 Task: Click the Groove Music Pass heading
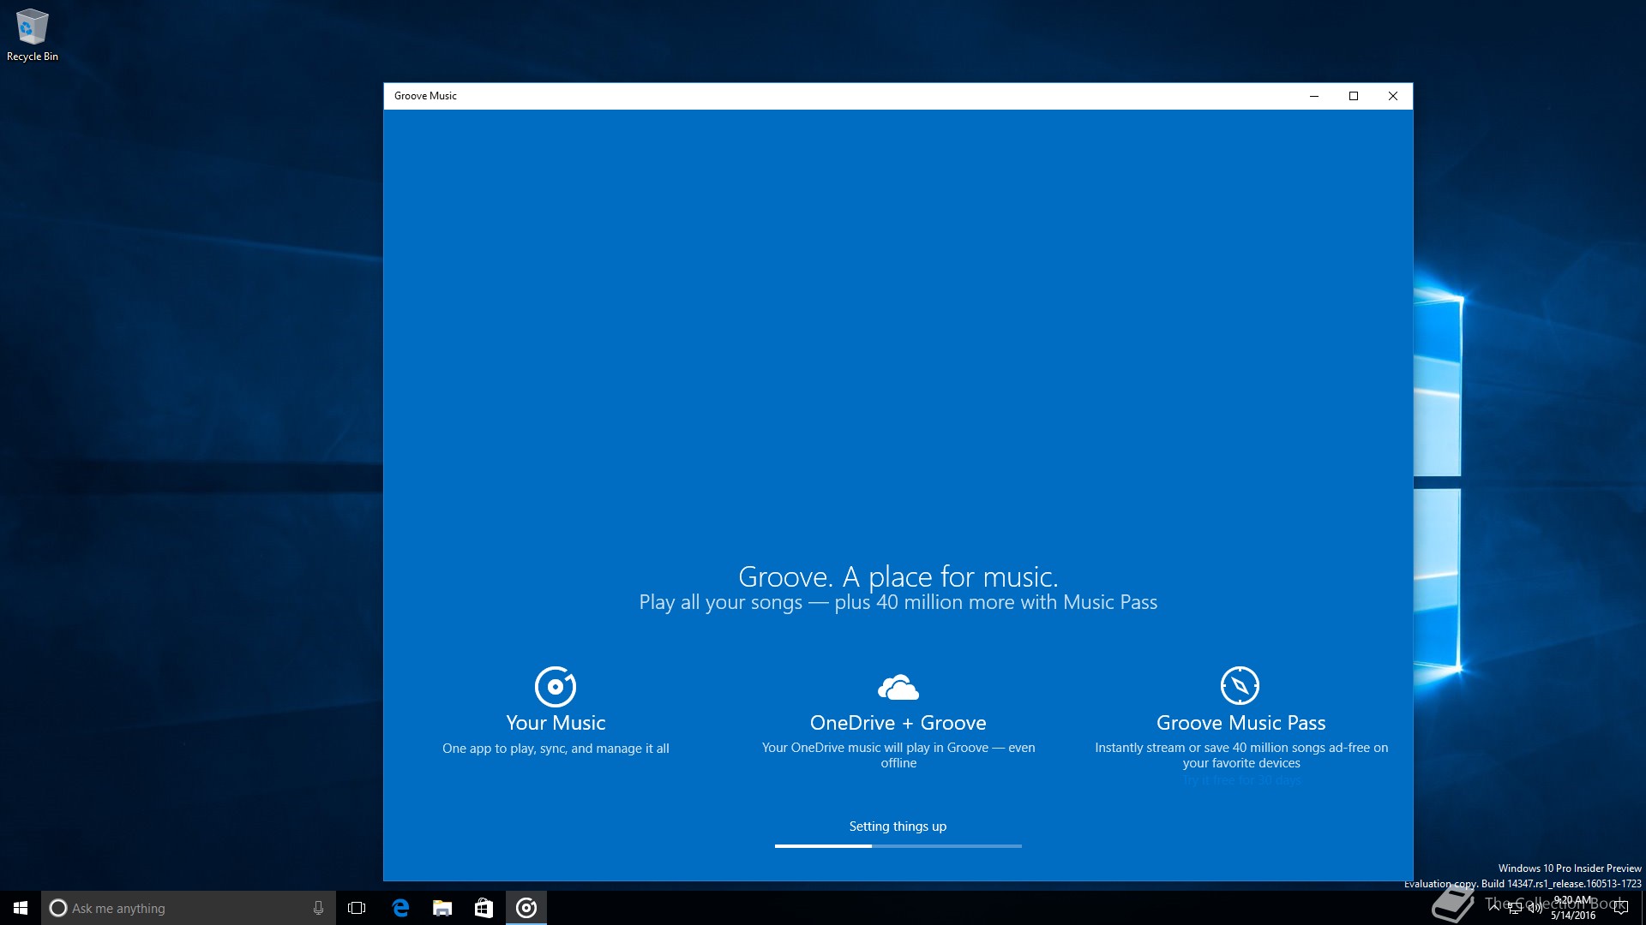(1241, 723)
